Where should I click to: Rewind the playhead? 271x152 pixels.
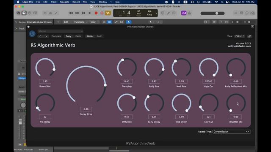tap(71, 13)
